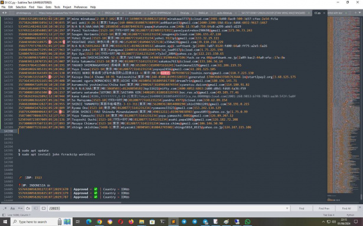The height and width of the screenshot is (226, 363).
Task: Click the in-selection search icon
Action: (36, 208)
